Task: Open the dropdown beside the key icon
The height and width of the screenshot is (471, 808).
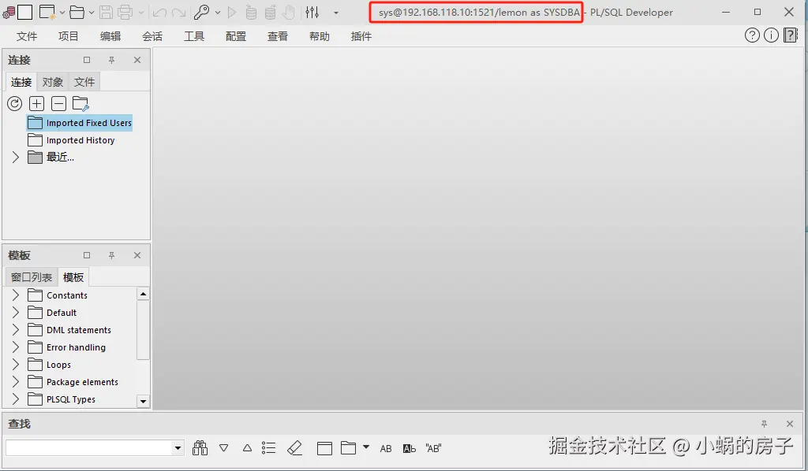Action: (218, 13)
